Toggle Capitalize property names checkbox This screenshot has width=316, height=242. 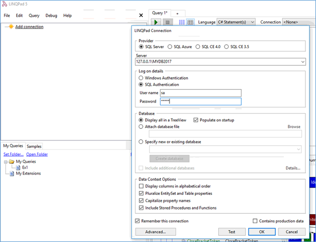pos(141,201)
